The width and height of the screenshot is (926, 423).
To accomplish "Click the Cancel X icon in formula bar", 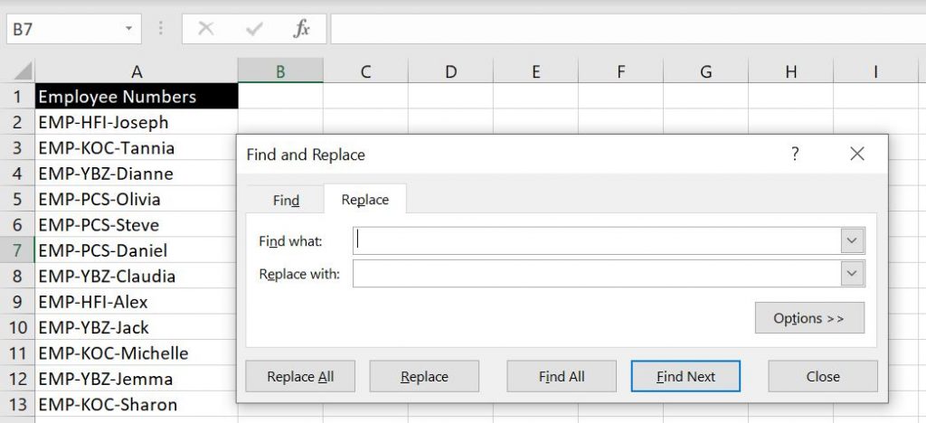I will (205, 29).
